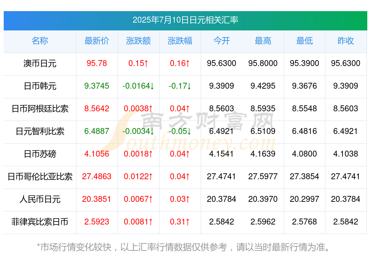Click the 人民币日元 row name
Screen dimensions: 371x259
coord(40,199)
